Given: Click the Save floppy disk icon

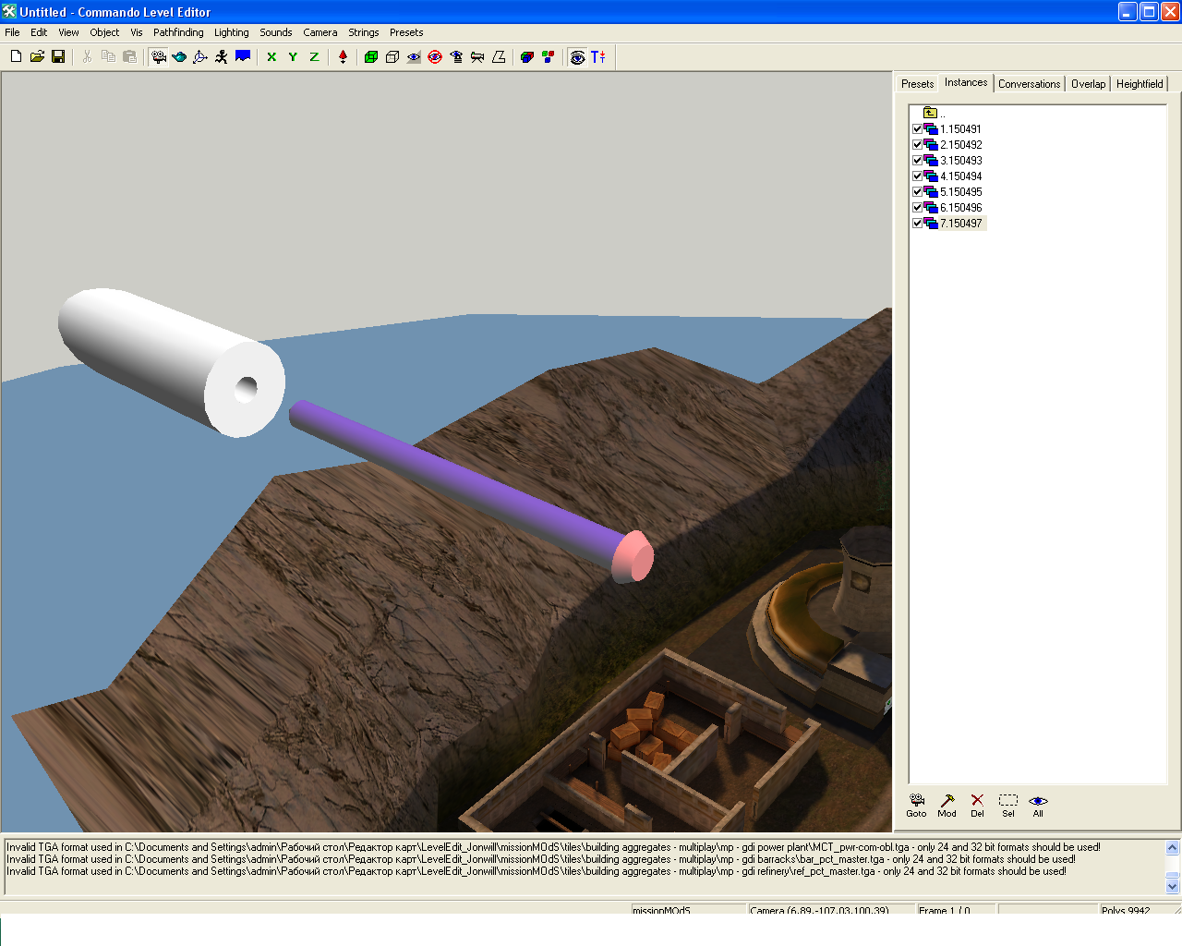Looking at the screenshot, I should pyautogui.click(x=58, y=56).
